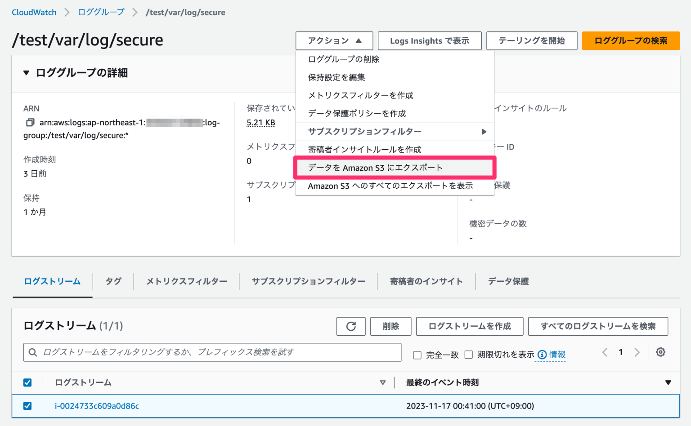Go to the next page of log streams
The height and width of the screenshot is (426, 691).
637,352
